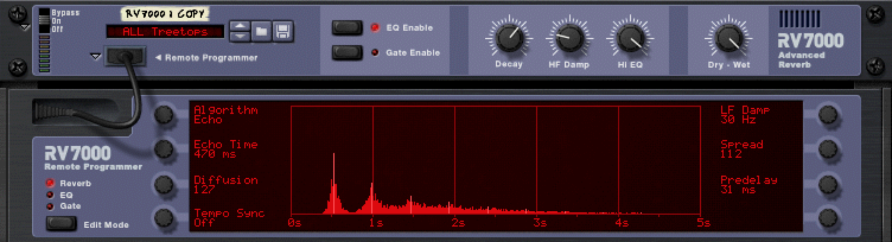Screen dimensions: 892x242
Task: Click the HF Damp knob
Action: coord(569,38)
